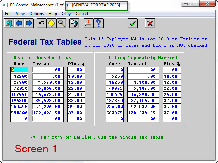Edit Filing Separately Over field 583375

114,113
